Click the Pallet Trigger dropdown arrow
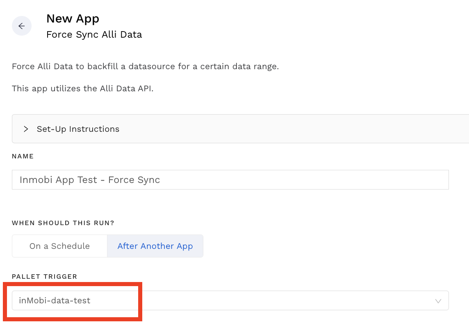Screen dimensions: 469x334 pos(438,301)
